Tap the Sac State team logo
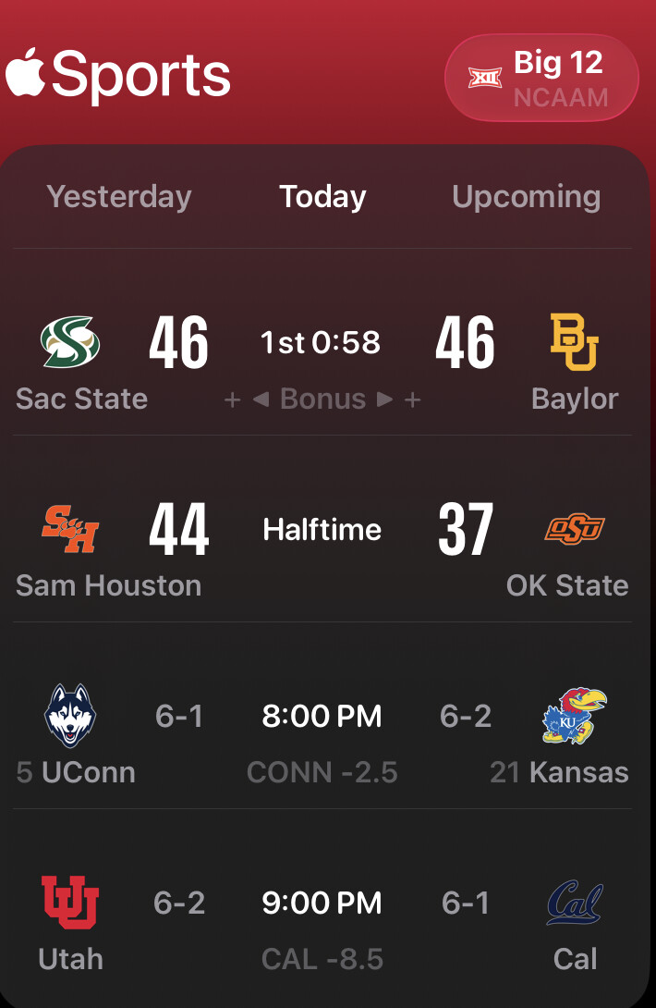 coord(70,341)
